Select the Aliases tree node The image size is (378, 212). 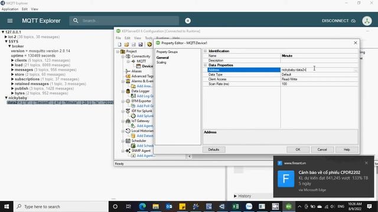(136, 71)
